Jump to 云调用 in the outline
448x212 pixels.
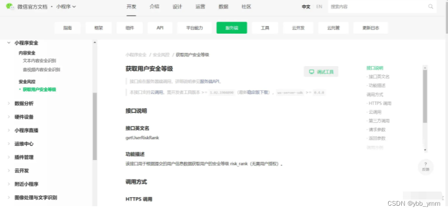(375, 112)
